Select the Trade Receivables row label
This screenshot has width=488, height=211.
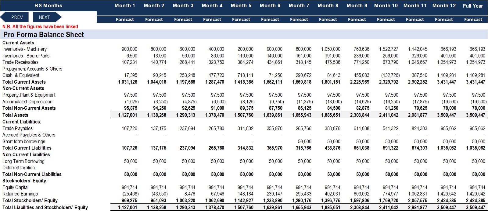coord(20,62)
